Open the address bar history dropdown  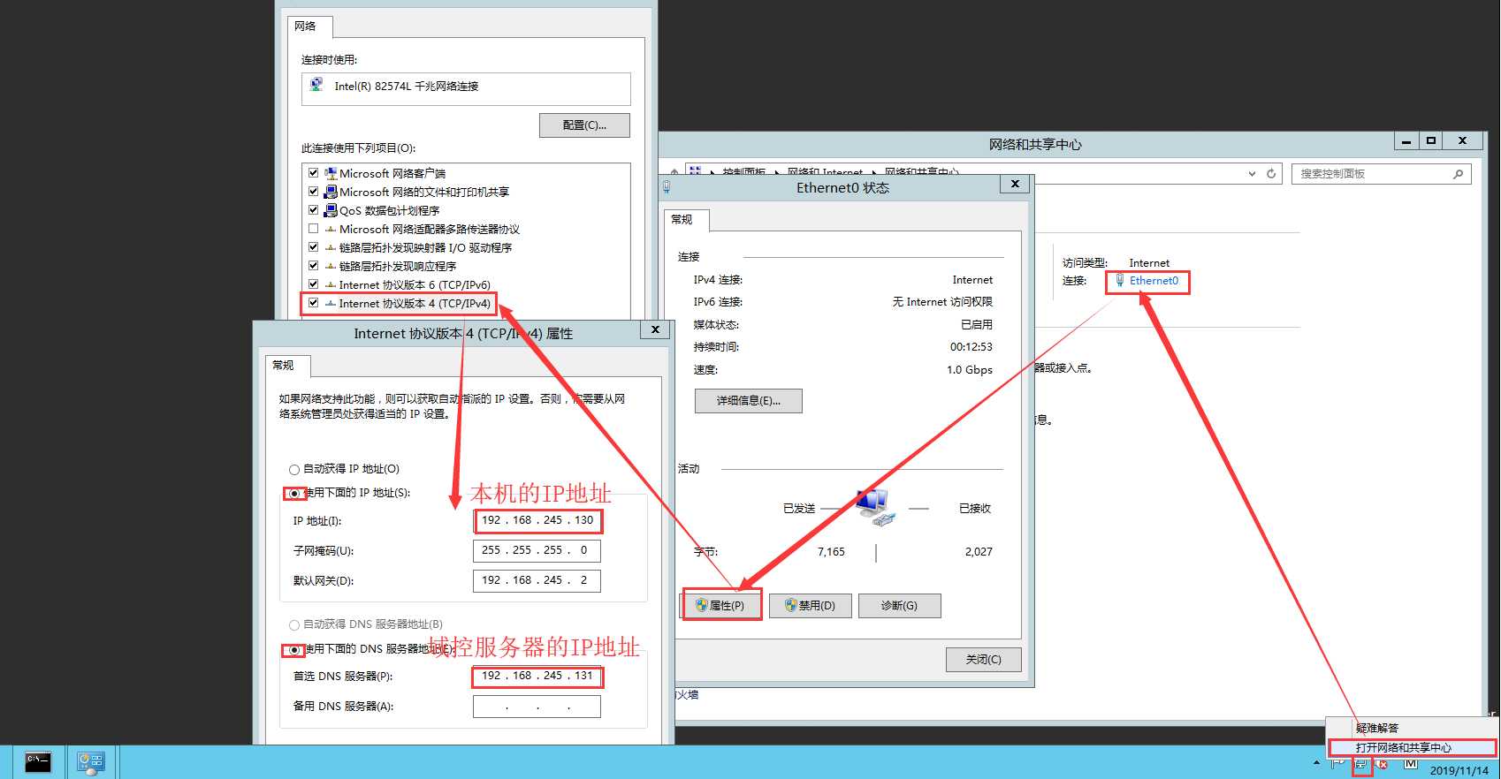1252,174
